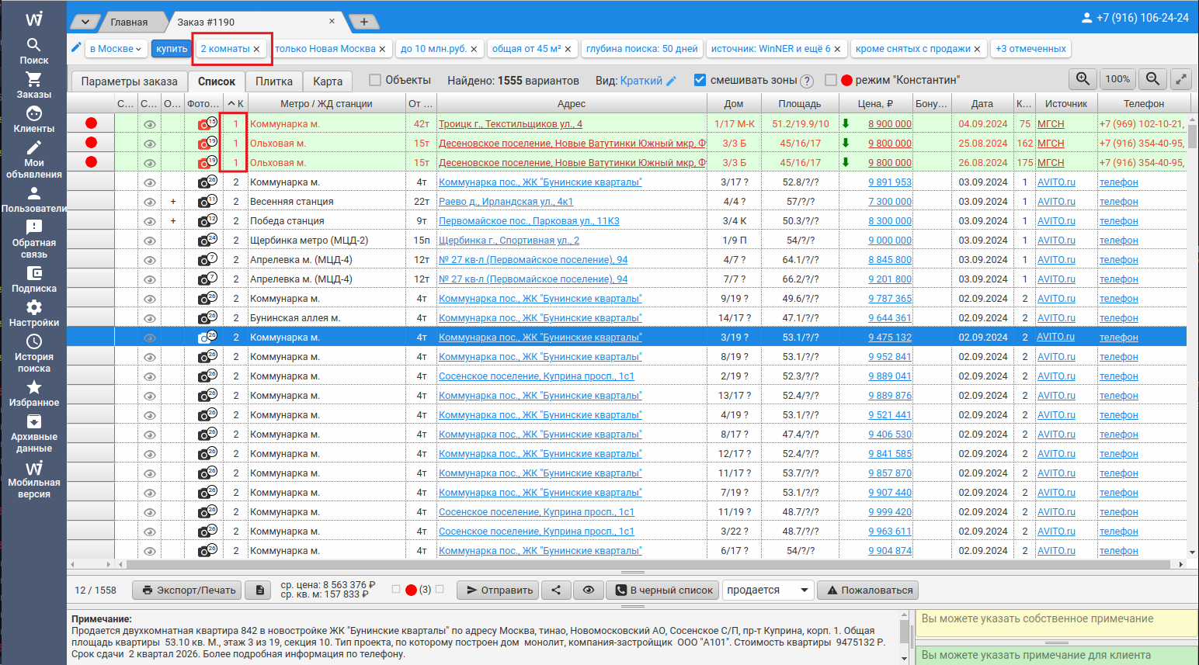Click the Отправить button
The image size is (1199, 665).
tap(499, 590)
